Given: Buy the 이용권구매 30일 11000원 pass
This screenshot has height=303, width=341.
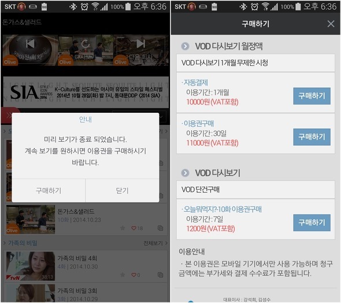Looking at the screenshot, I should [x=312, y=137].
